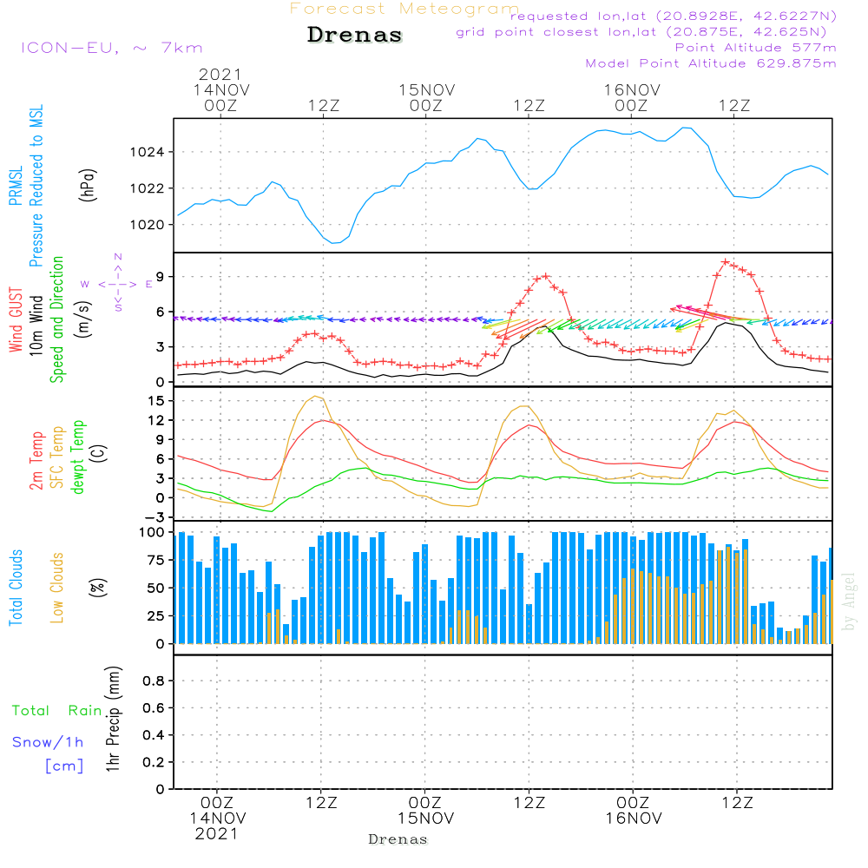Click the '1hr Precip (mm)' axis label
Viewport: 868px width, 868px height.
(113, 719)
